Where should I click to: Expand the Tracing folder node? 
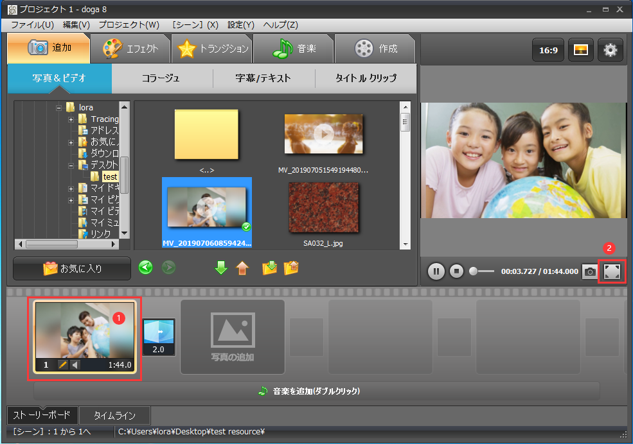click(x=70, y=120)
